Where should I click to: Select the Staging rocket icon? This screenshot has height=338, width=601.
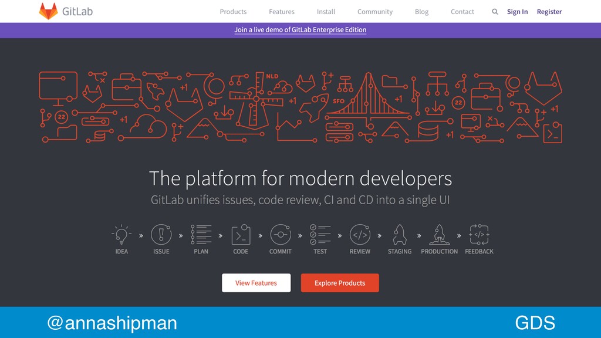[399, 235]
